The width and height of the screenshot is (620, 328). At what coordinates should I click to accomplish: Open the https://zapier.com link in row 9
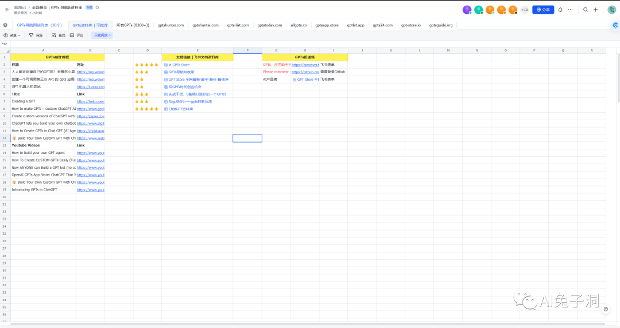pos(91,116)
